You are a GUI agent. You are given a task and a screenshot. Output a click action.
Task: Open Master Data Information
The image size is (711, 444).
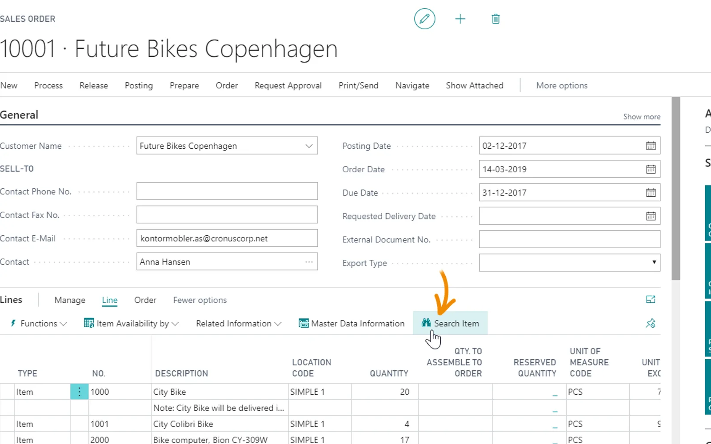(x=352, y=324)
